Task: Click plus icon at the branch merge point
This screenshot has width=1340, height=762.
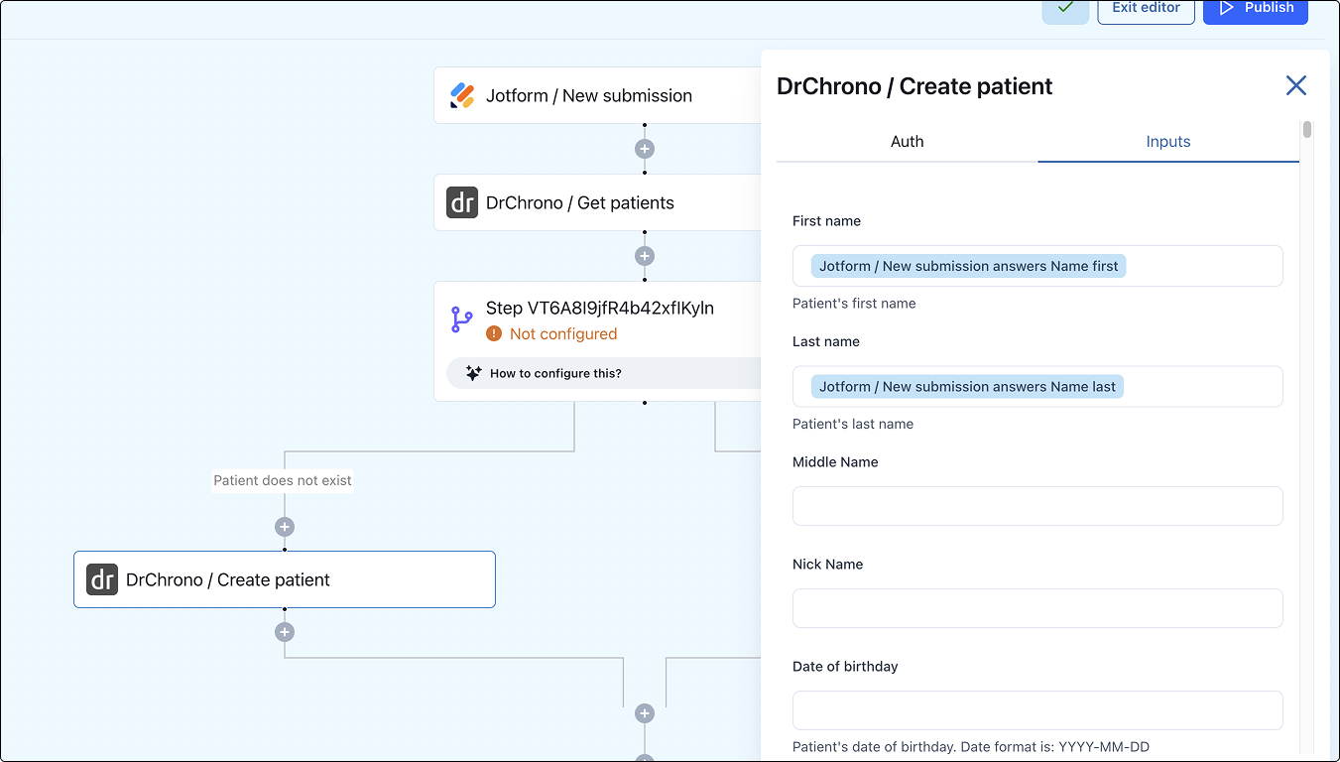Action: pyautogui.click(x=645, y=713)
